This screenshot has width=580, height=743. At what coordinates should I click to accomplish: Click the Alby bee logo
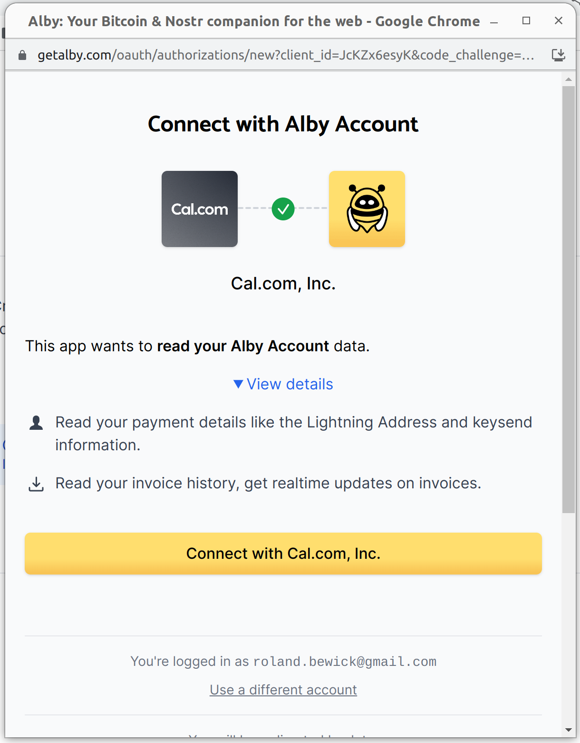[367, 209]
